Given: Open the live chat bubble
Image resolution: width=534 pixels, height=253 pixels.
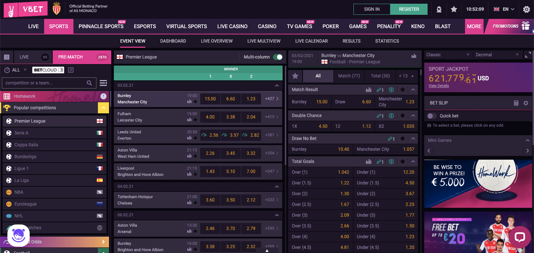Looking at the screenshot, I should click(x=520, y=237).
